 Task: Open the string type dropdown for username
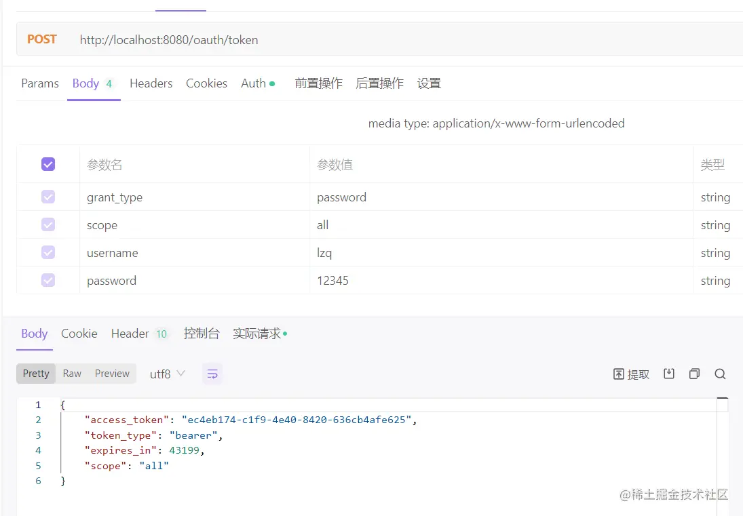point(715,253)
